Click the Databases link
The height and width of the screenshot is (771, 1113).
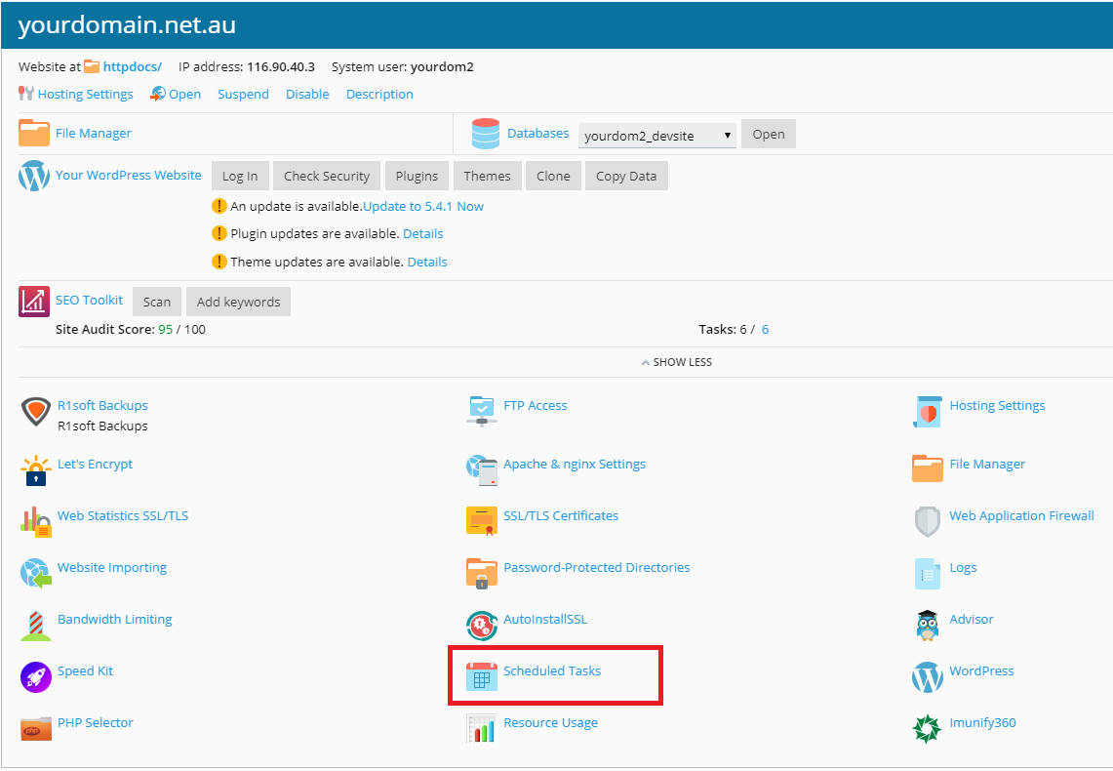click(x=538, y=133)
